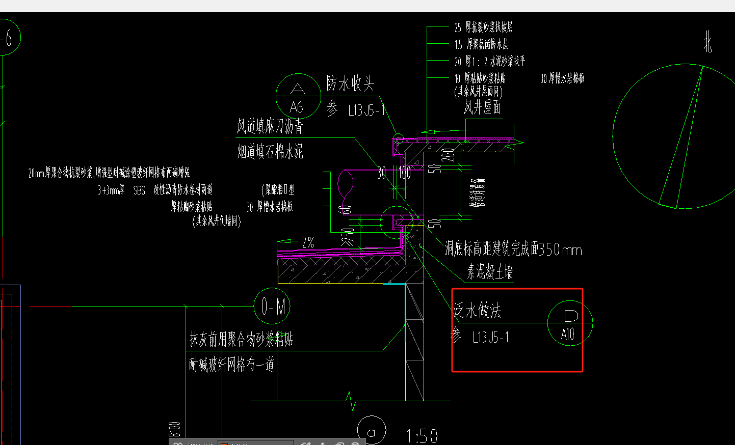
Task: Select the 20mm厚聚合物抗裂砂浆 note line
Action: tap(109, 173)
